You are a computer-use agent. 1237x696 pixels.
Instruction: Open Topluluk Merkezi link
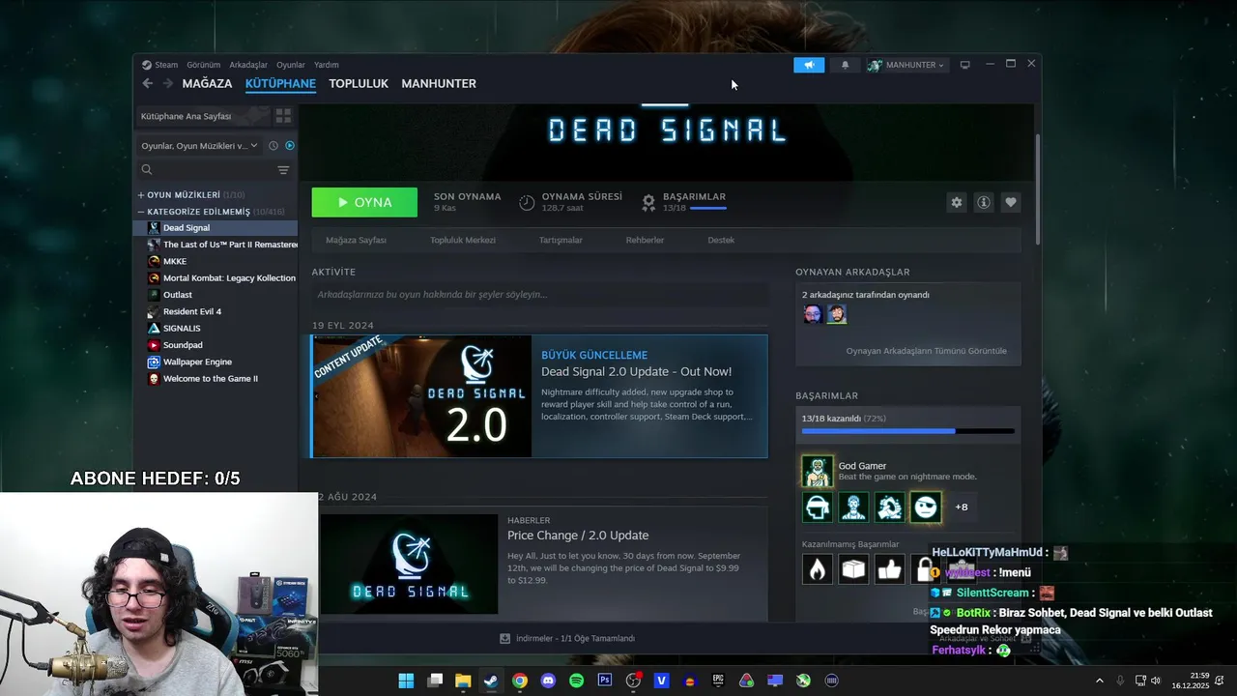tap(463, 240)
